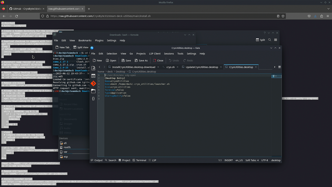Toggle the Search panel in Kate's bottom bar

[110, 160]
